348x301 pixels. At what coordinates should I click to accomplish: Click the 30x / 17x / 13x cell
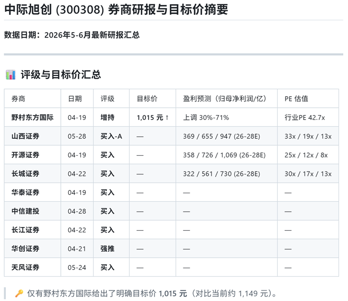308,174
